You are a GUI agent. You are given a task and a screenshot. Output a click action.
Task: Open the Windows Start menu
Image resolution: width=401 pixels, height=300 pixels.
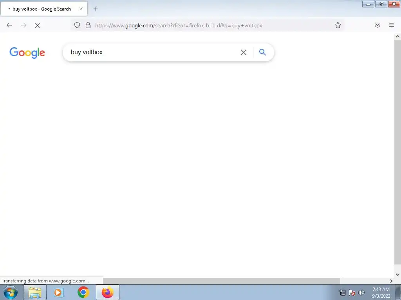tap(11, 292)
